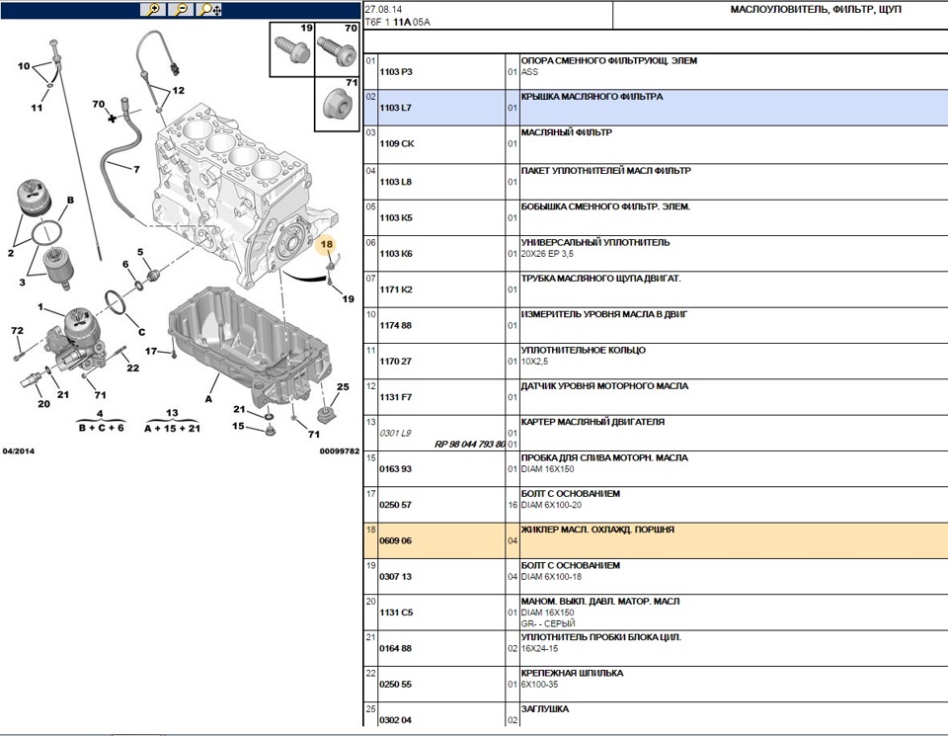Click callout number 12 oil level sensor
Image resolution: width=948 pixels, height=736 pixels.
pyautogui.click(x=179, y=91)
